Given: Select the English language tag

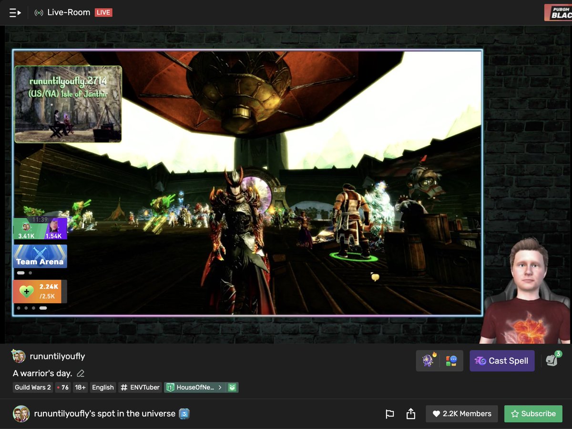Looking at the screenshot, I should pos(102,387).
